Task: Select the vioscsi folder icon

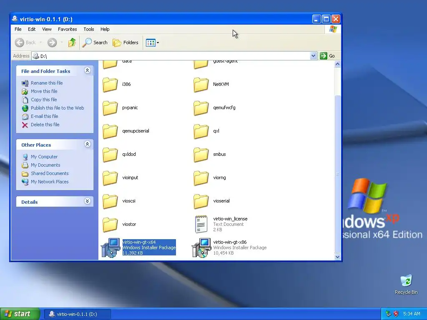Action: (x=110, y=201)
